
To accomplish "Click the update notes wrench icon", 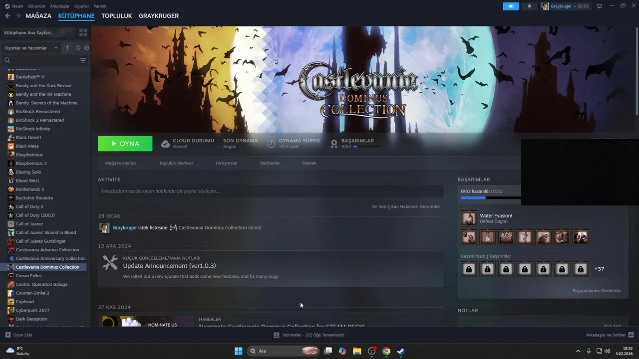I will 110,263.
